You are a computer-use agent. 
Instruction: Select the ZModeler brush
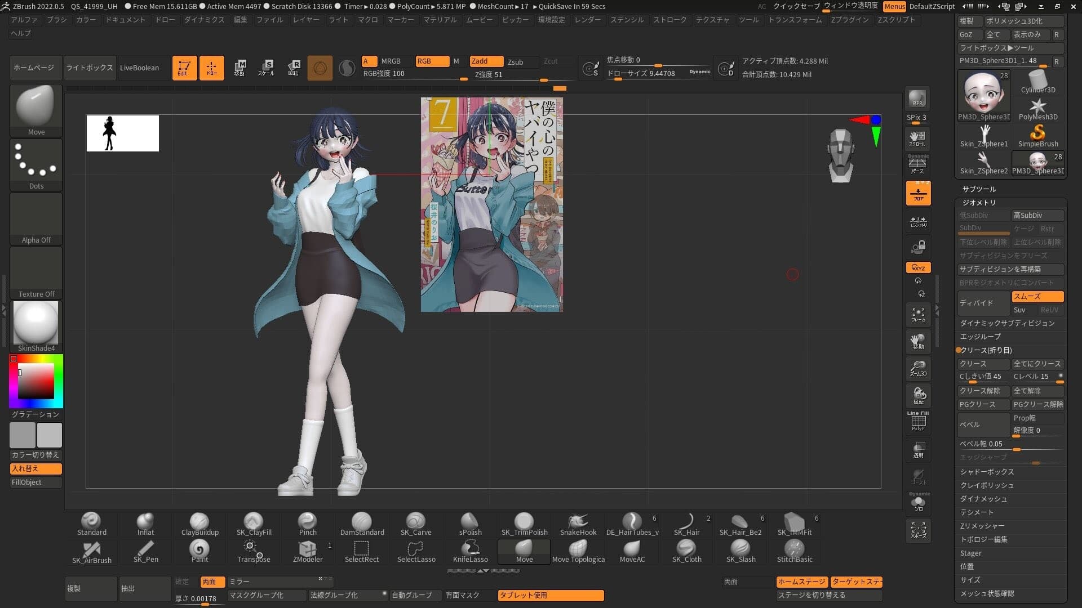pyautogui.click(x=308, y=551)
